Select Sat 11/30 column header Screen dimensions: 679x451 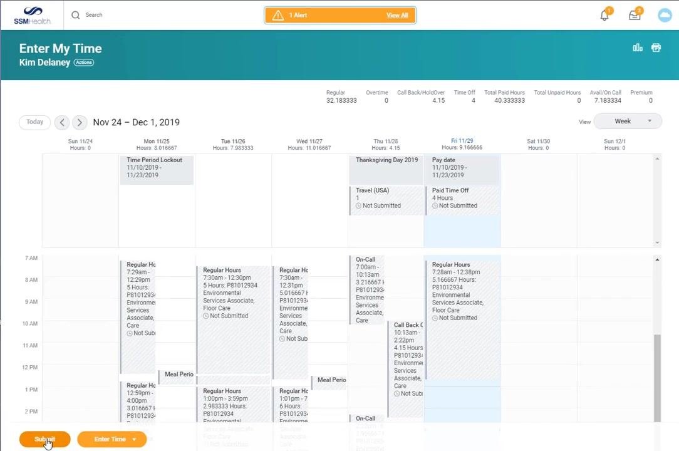[x=538, y=145]
